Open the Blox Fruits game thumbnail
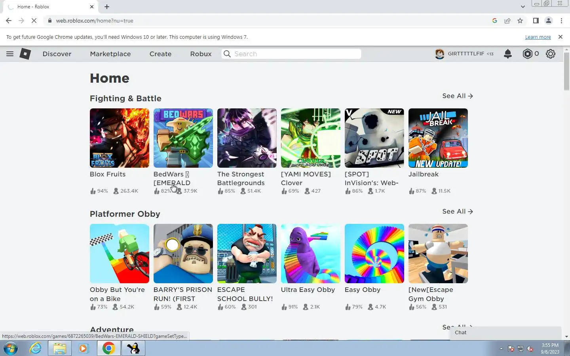The width and height of the screenshot is (570, 356). click(120, 138)
